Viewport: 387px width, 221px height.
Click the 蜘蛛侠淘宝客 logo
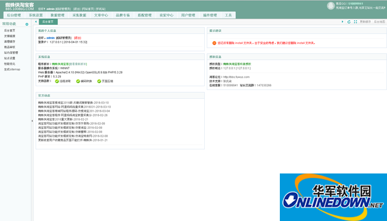coord(20,7)
